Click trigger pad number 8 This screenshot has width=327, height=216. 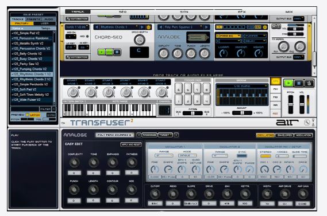pos(206,88)
